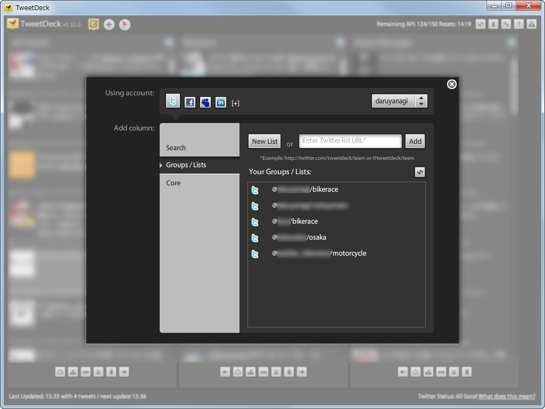
Task: Open help with the question mark icon
Action: [518, 24]
